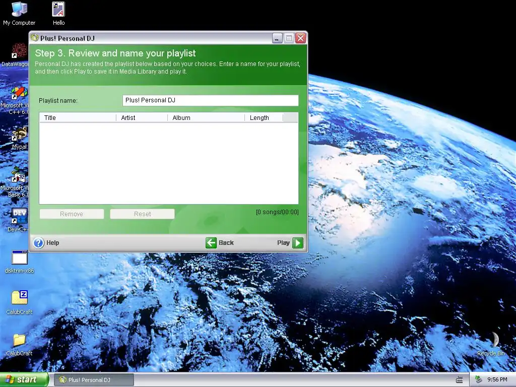Click the song count text [0 songs/00:00]

pyautogui.click(x=277, y=212)
